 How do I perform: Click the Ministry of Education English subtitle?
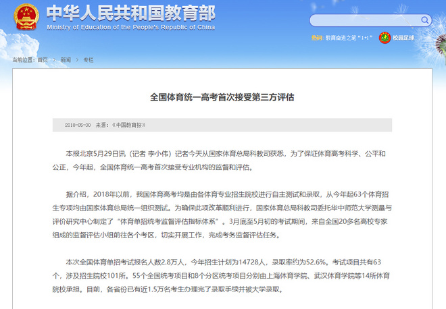point(131,27)
